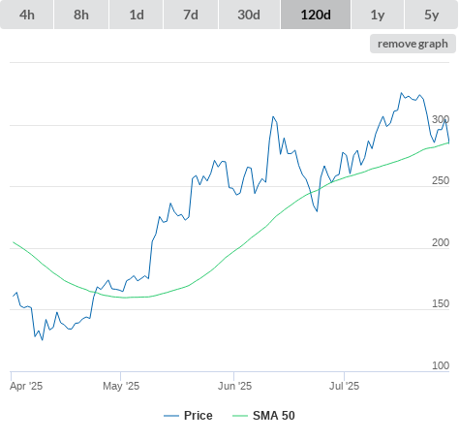Click the blue Price legend line swatch
This screenshot has width=459, height=441.
pos(171,416)
